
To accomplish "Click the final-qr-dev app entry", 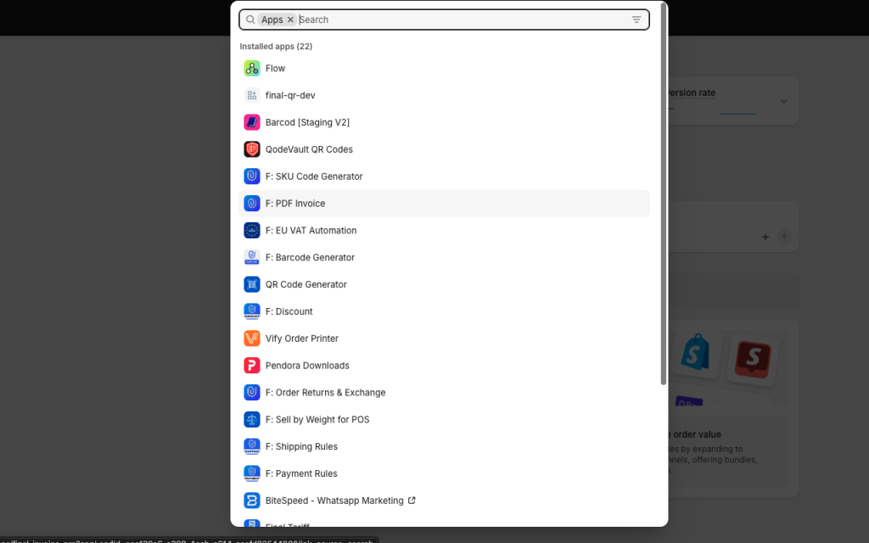I will pyautogui.click(x=290, y=96).
